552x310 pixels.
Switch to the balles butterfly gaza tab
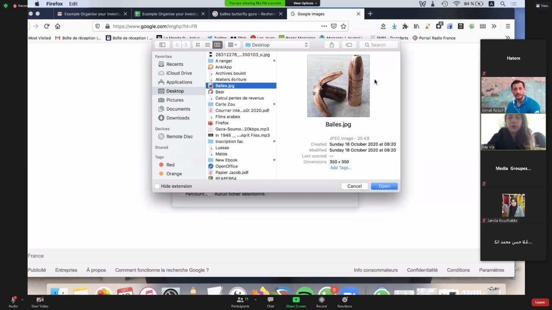[x=248, y=14]
